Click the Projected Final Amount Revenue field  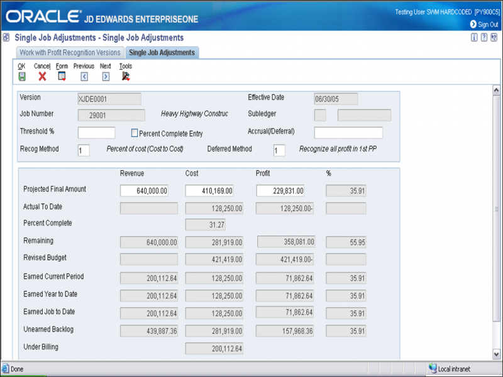pyautogui.click(x=144, y=191)
